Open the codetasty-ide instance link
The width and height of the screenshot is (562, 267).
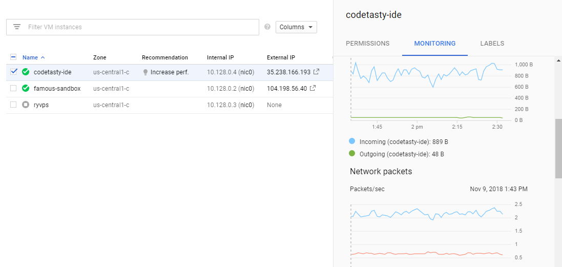click(53, 72)
